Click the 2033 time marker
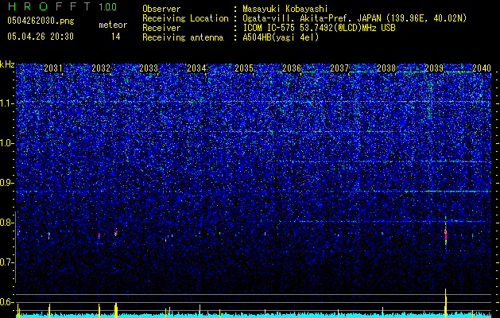 pyautogui.click(x=149, y=68)
